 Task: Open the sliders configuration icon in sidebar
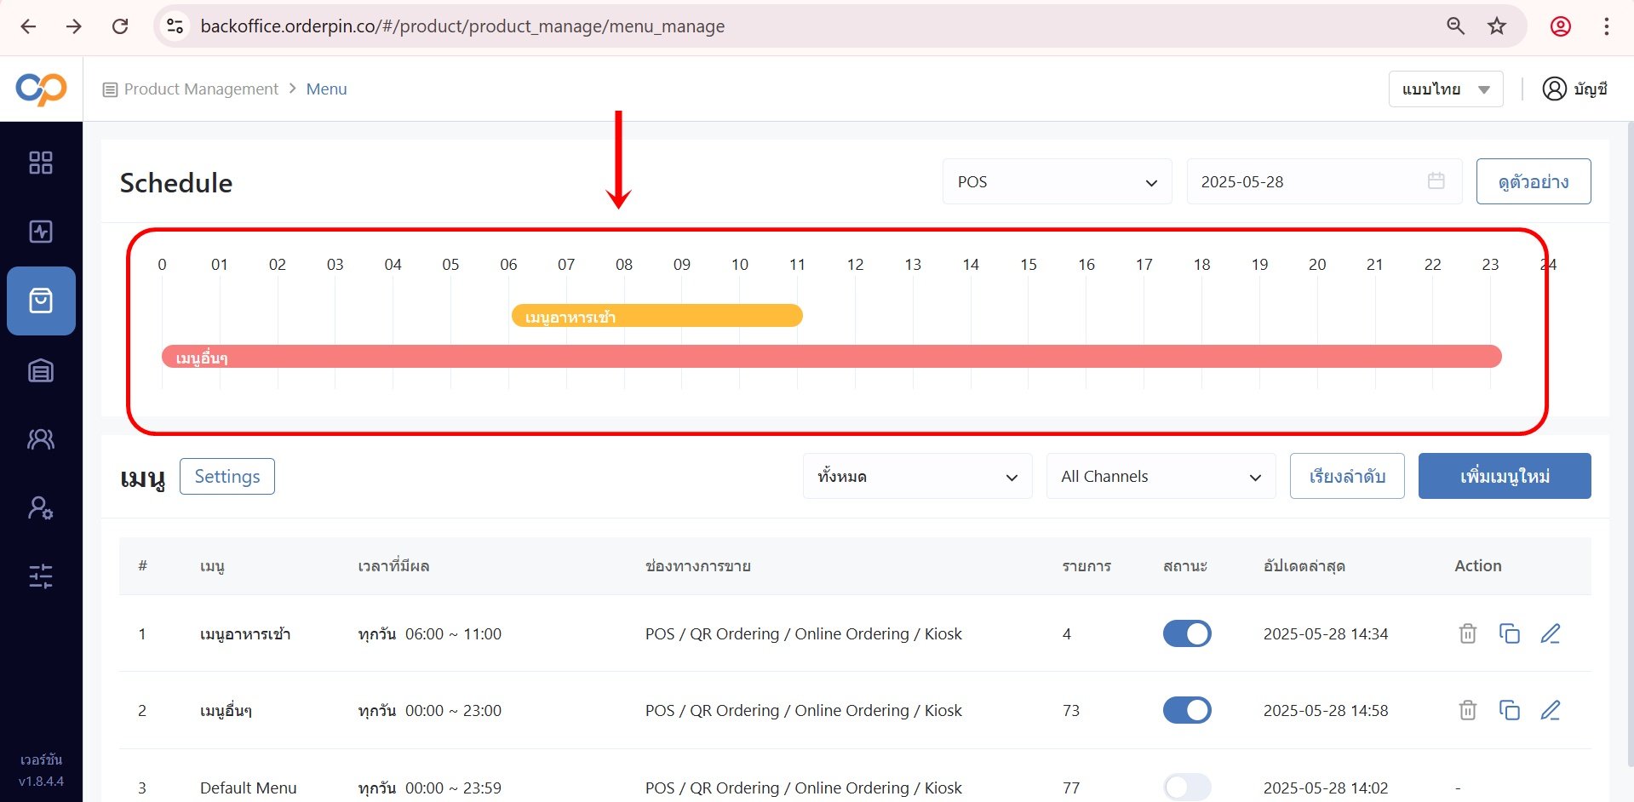pos(41,576)
